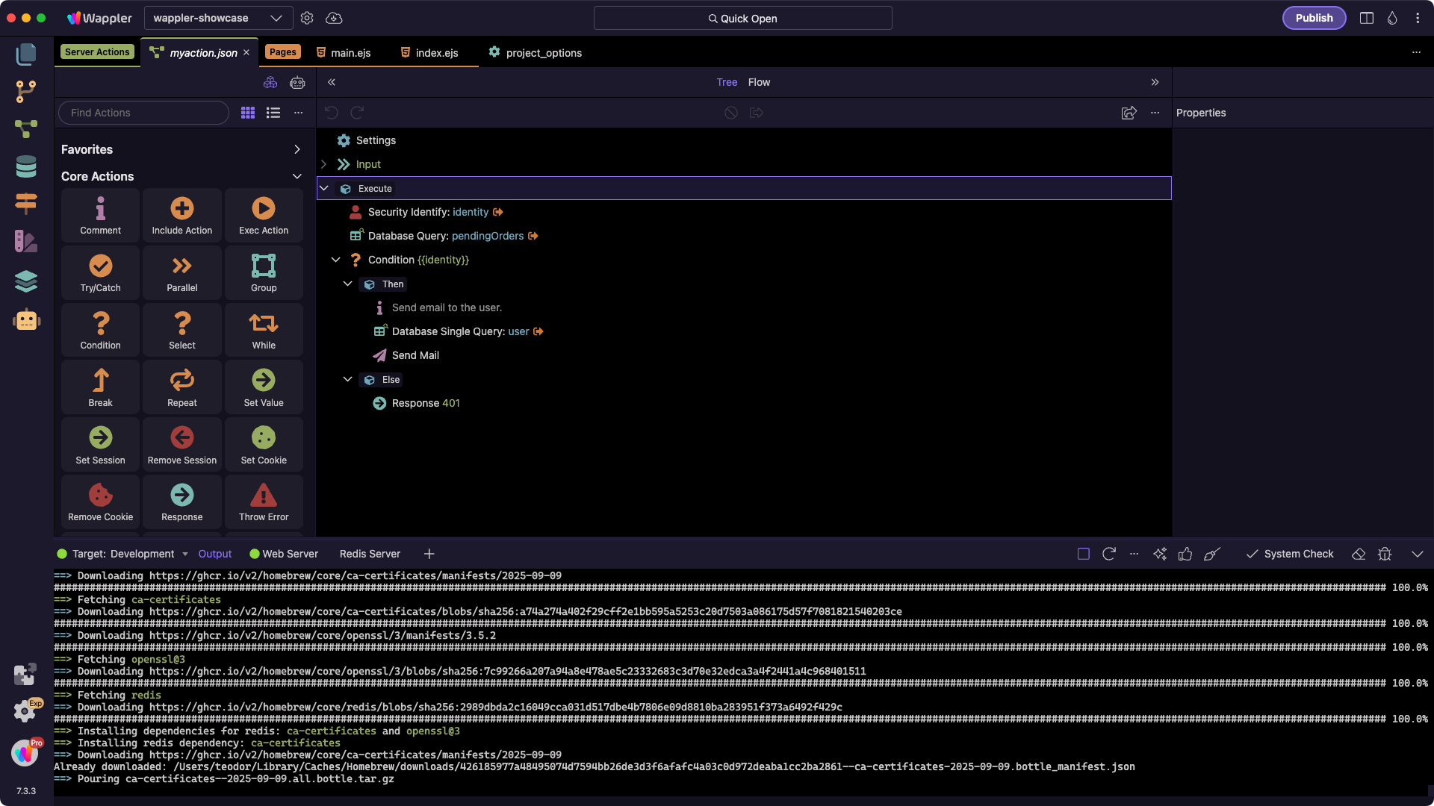This screenshot has height=806, width=1434.
Task: Open project settings gear in title bar
Action: pyautogui.click(x=307, y=18)
